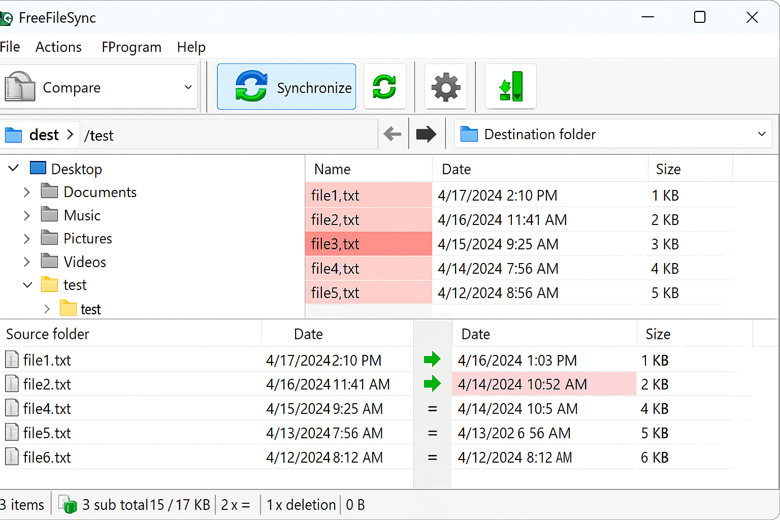Change file5.txt equals marker to copy direction
The height and width of the screenshot is (520, 780).
point(432,433)
